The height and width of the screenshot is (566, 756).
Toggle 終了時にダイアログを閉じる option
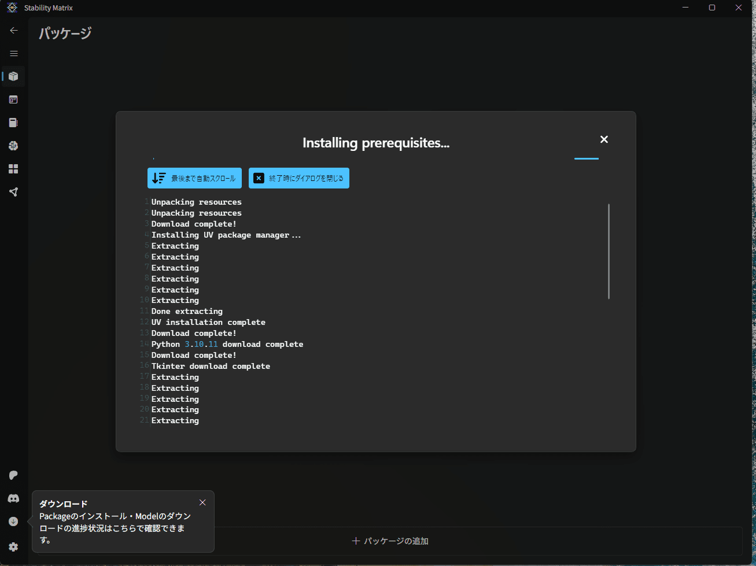(298, 178)
